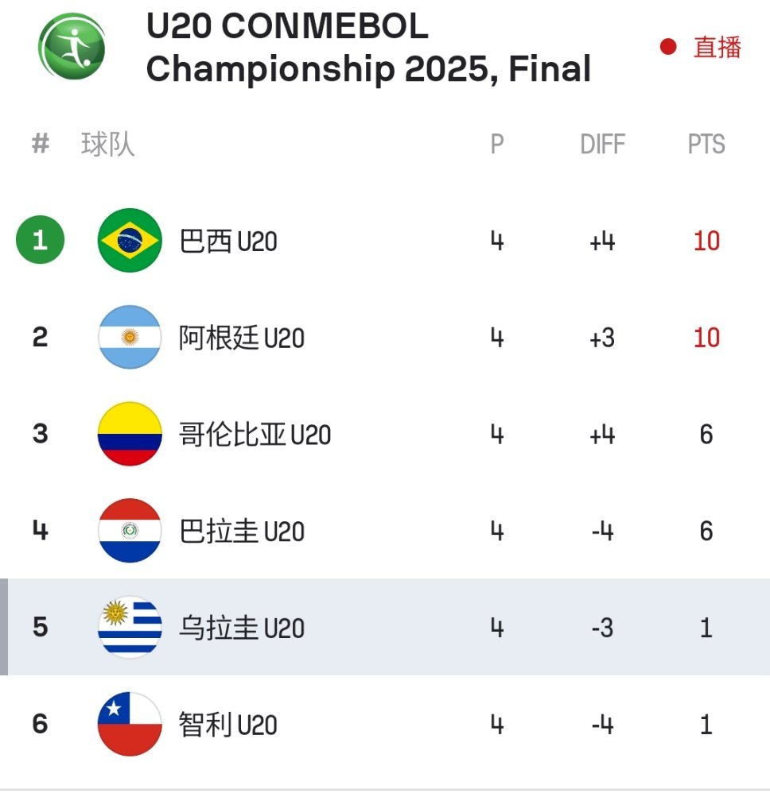Open the 直播 live link
Image resolution: width=770 pixels, height=793 pixels.
(717, 48)
